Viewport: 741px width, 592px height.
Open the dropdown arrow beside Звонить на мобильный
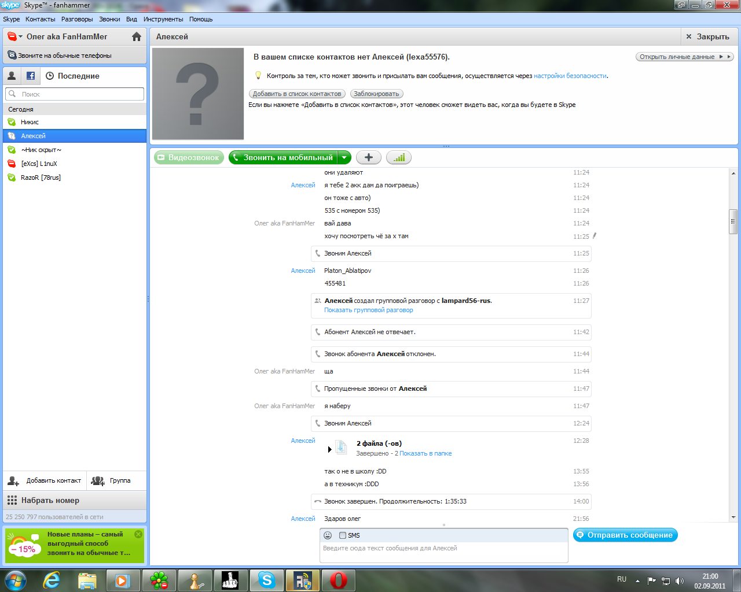344,157
